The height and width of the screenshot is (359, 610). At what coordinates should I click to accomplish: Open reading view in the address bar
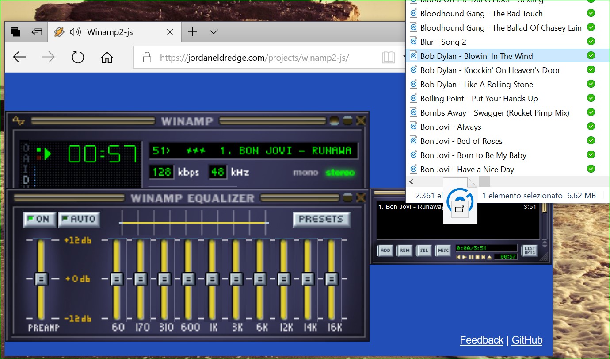click(389, 58)
